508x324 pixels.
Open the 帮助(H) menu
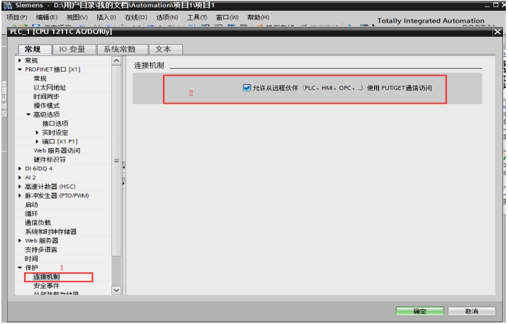pos(258,17)
